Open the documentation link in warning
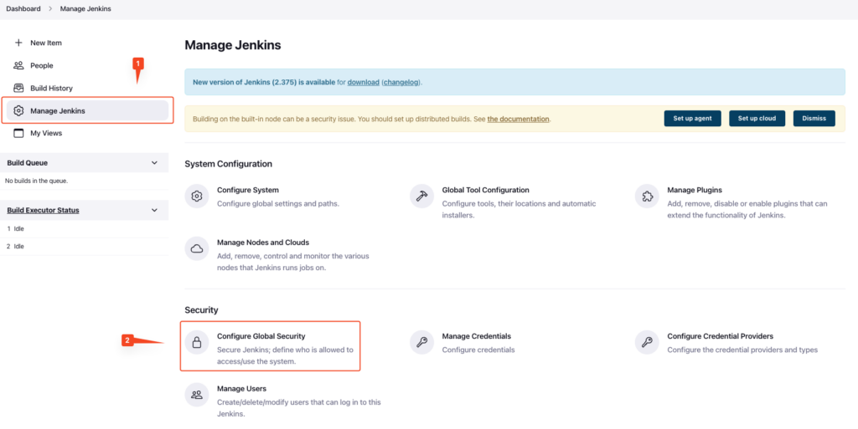The height and width of the screenshot is (429, 858). point(518,119)
